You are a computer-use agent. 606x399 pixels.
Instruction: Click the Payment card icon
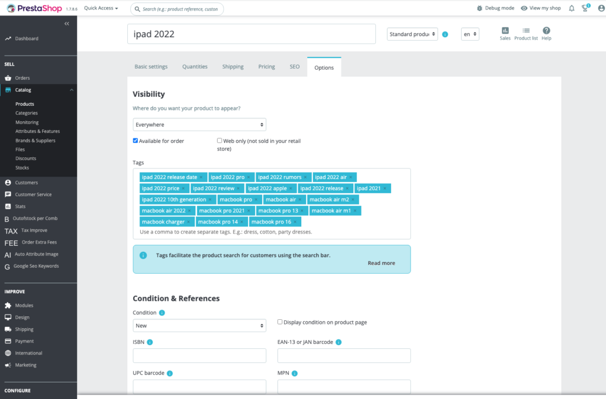(x=8, y=341)
